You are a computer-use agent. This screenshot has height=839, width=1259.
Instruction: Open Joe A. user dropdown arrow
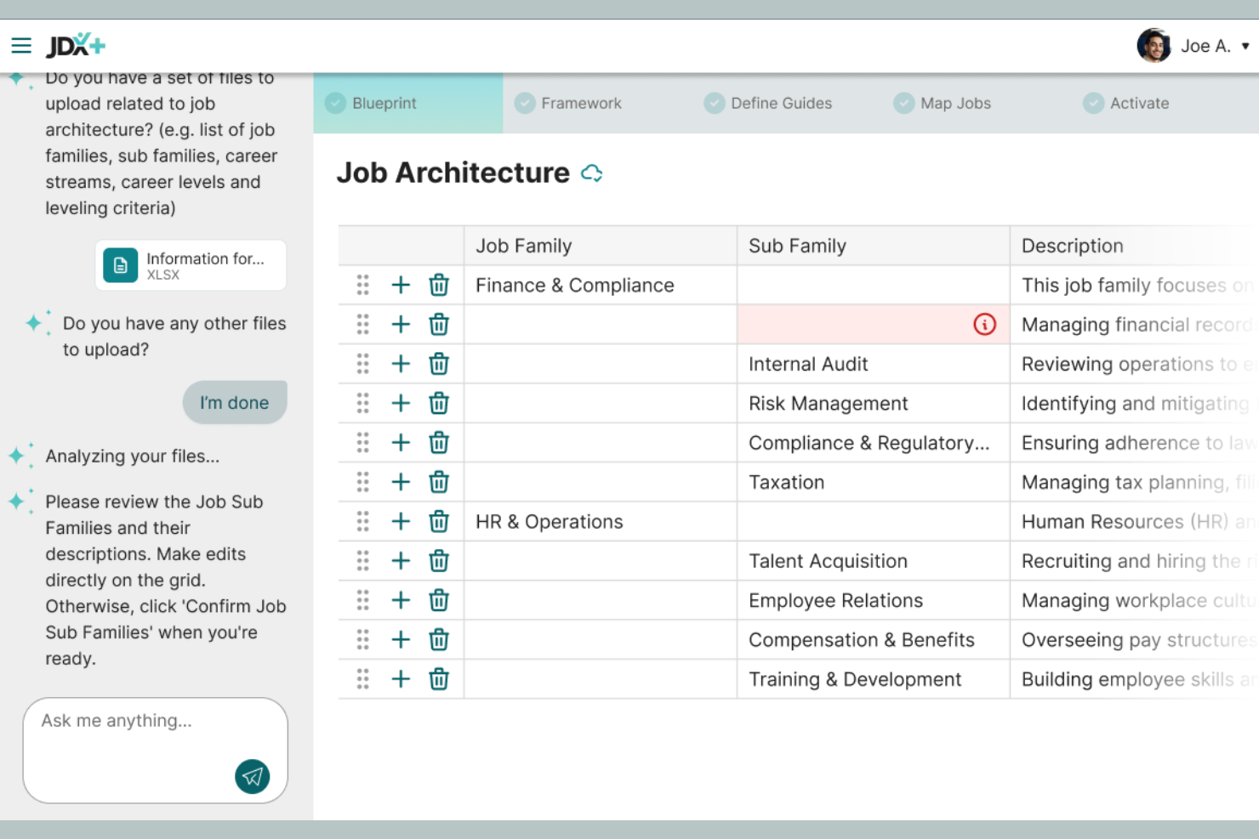[x=1245, y=46]
